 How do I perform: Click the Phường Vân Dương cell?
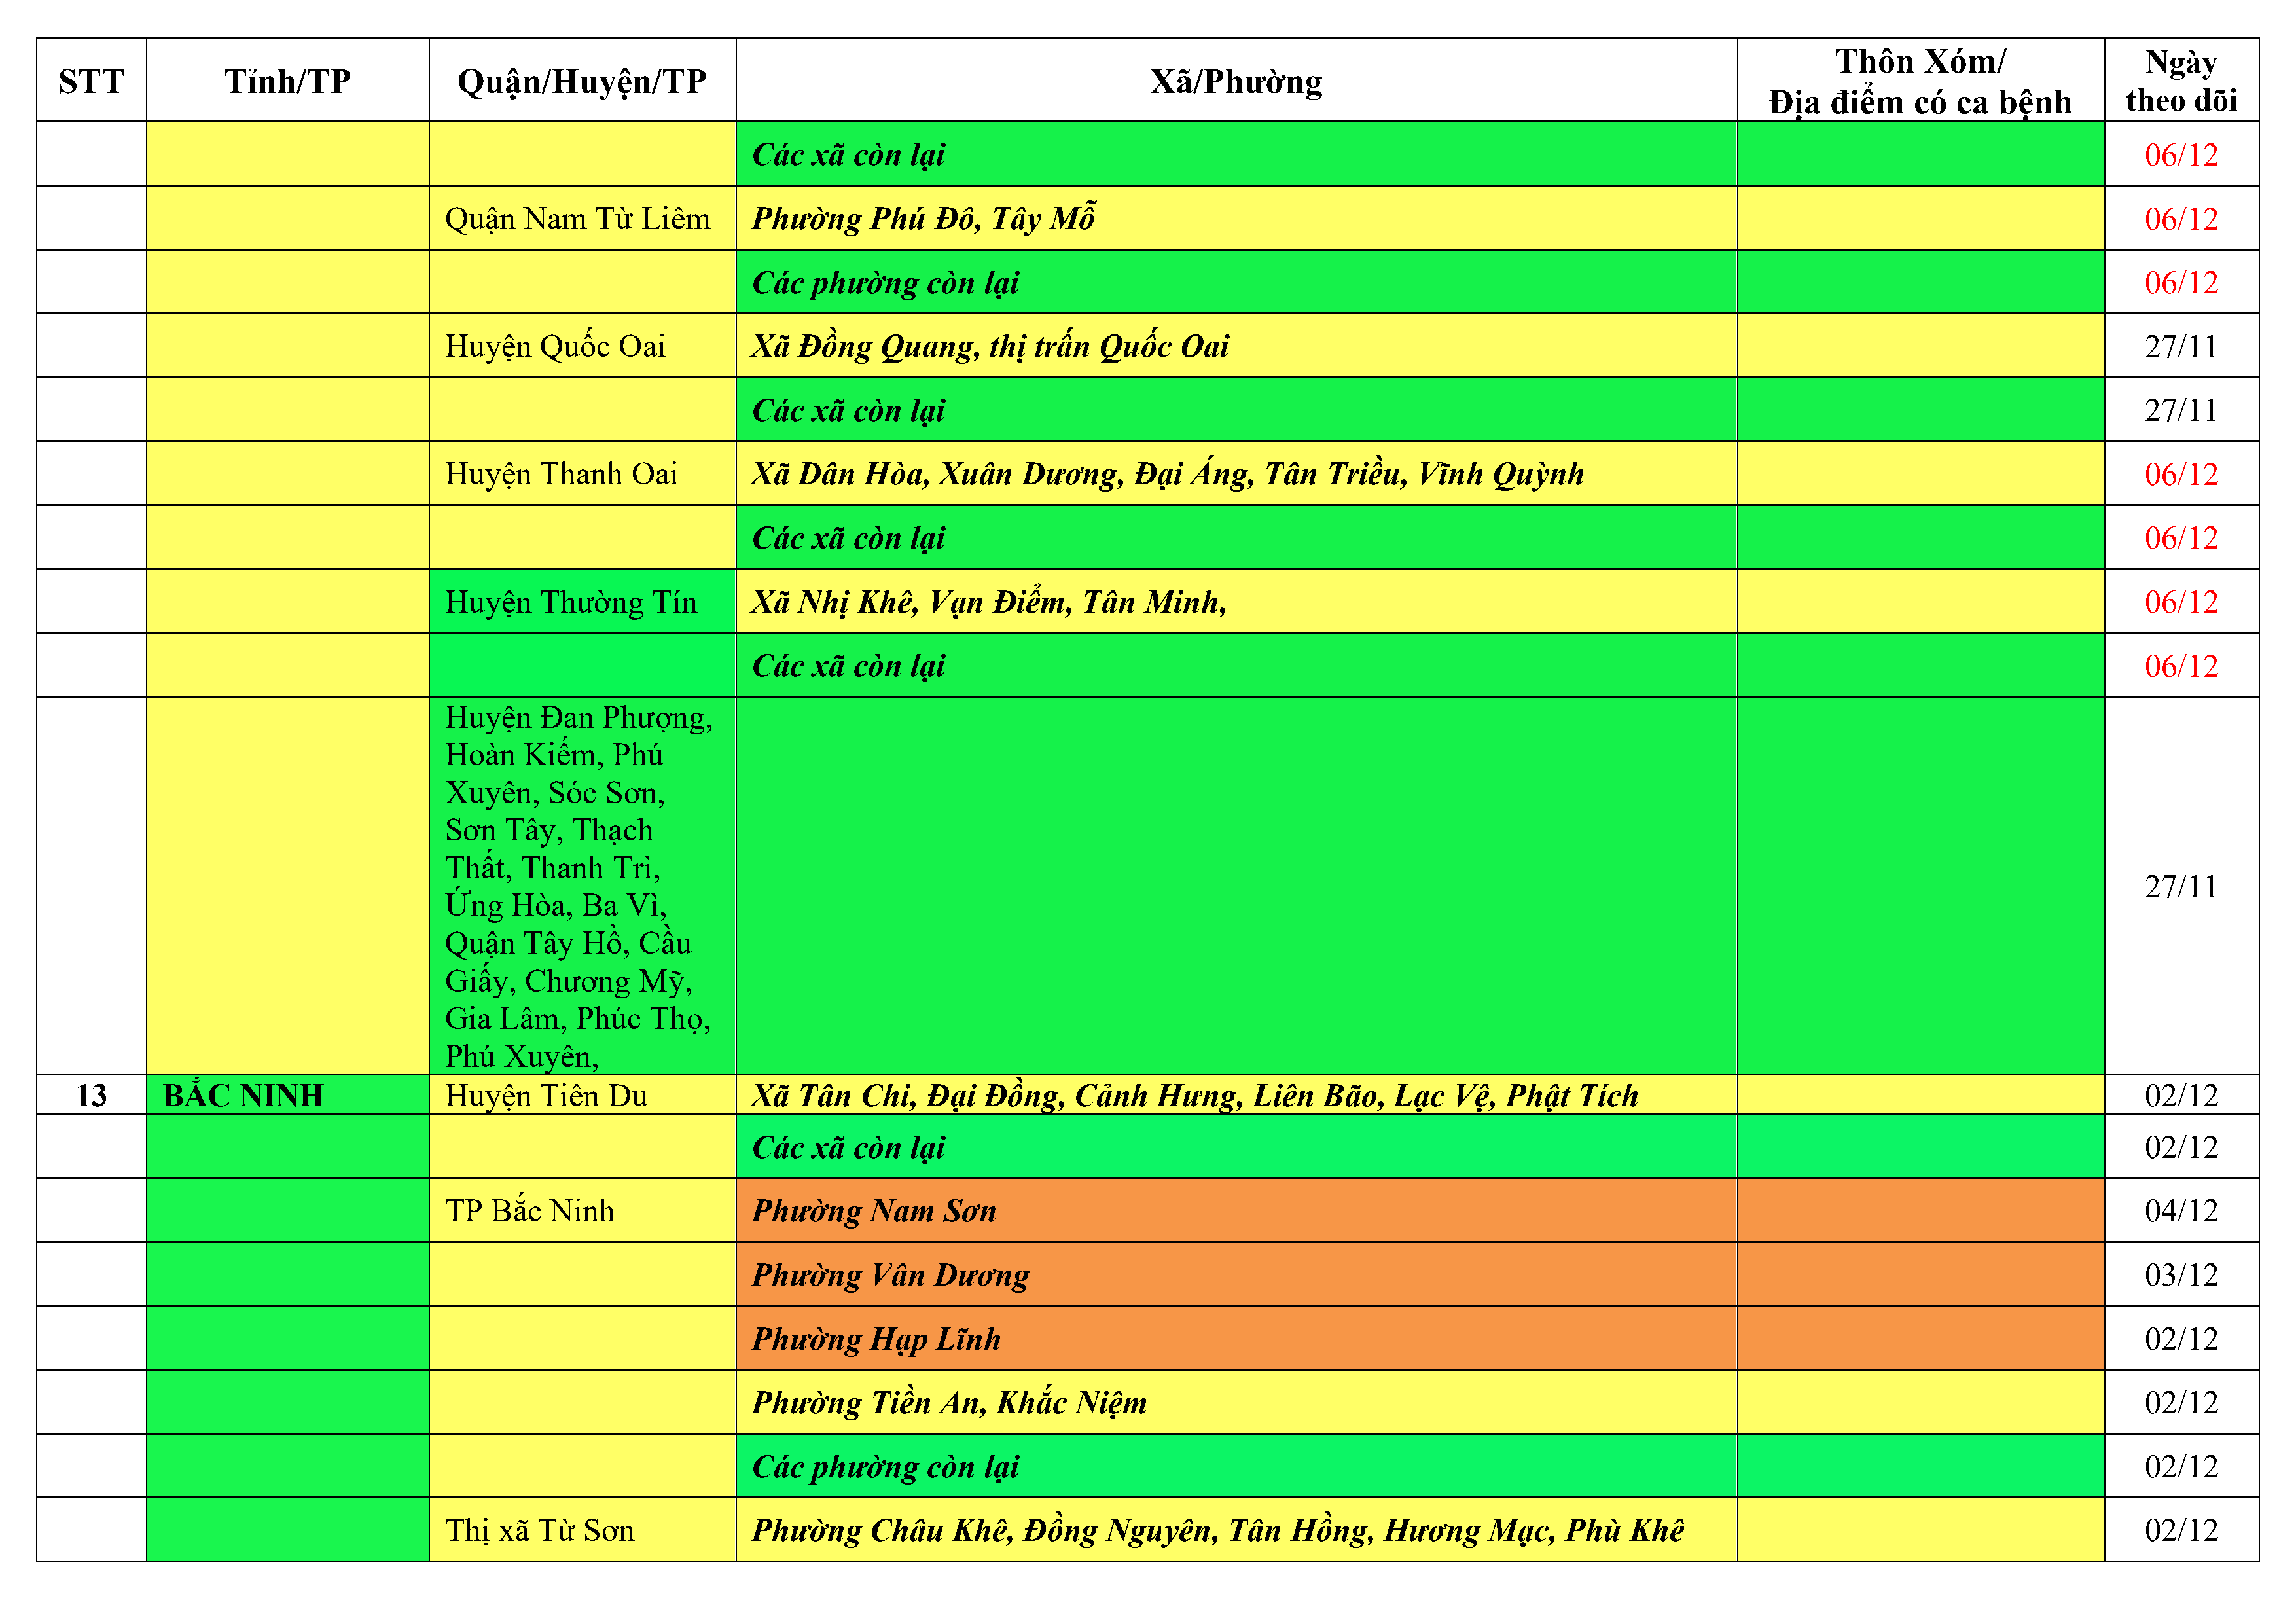[x=890, y=1275]
